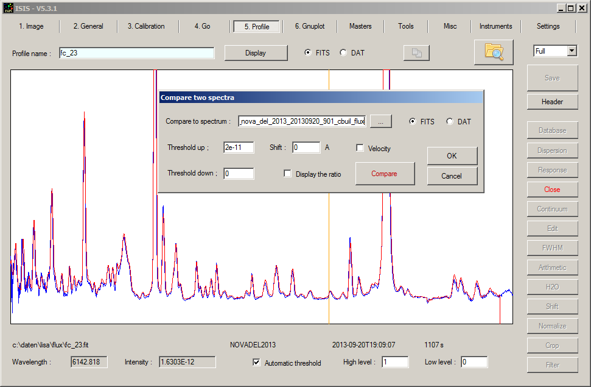
Task: Click the red Close button in sidebar
Action: pyautogui.click(x=552, y=190)
